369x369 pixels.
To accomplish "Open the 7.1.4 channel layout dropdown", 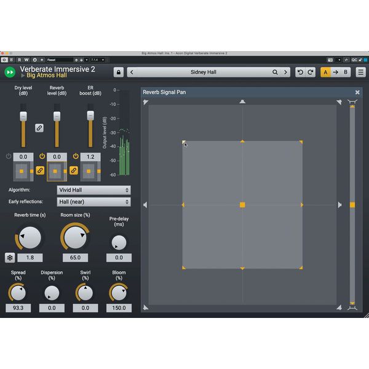I will coord(98,60).
